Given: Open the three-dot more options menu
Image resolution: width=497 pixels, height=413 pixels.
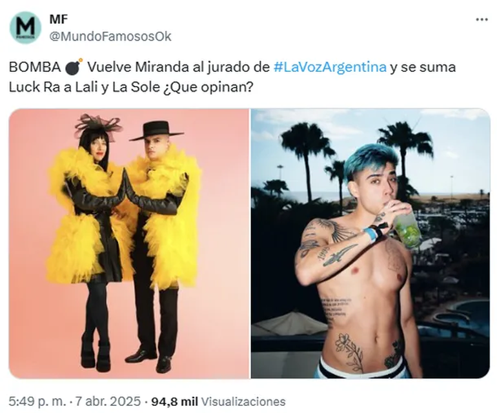Looking at the screenshot, I should (482, 19).
